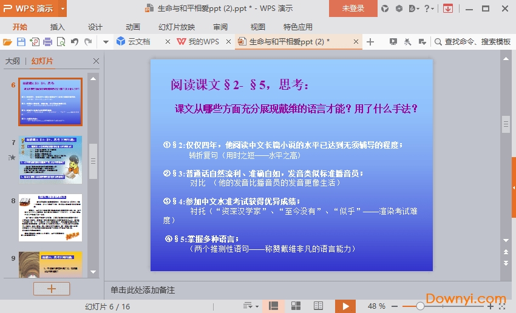
Task: Switch to Normal view icon
Action: 273,306
